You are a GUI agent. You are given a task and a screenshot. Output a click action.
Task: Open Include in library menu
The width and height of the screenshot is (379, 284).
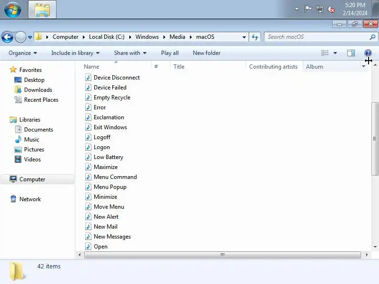coord(75,53)
